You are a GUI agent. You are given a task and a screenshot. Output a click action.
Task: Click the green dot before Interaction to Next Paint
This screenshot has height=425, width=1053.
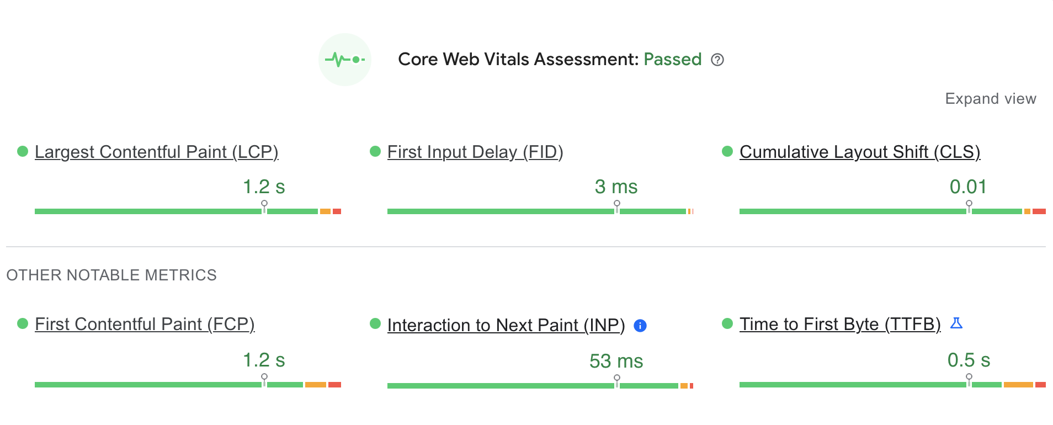[376, 323]
